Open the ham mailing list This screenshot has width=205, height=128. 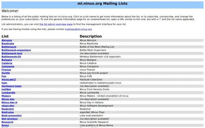(x=4, y=83)
